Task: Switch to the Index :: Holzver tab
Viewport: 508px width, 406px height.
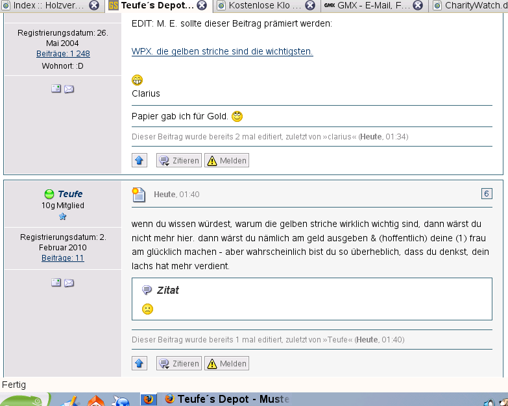Action: (47, 6)
